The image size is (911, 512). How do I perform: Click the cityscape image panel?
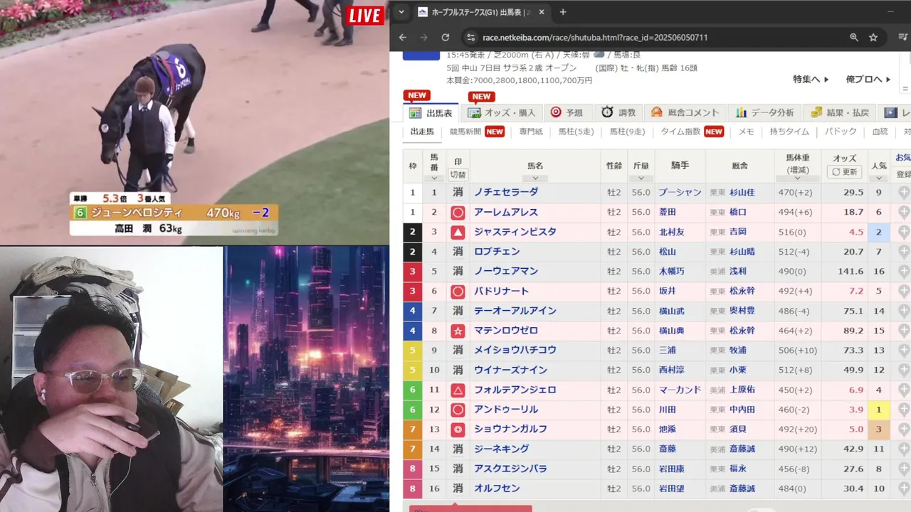tap(306, 379)
